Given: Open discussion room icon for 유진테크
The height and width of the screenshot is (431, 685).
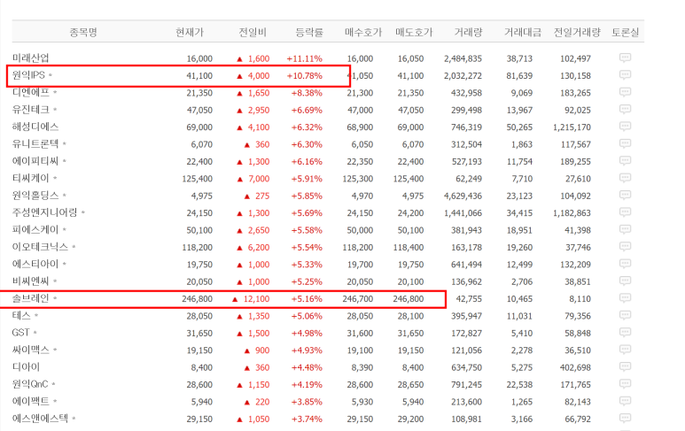Looking at the screenshot, I should point(625,110).
